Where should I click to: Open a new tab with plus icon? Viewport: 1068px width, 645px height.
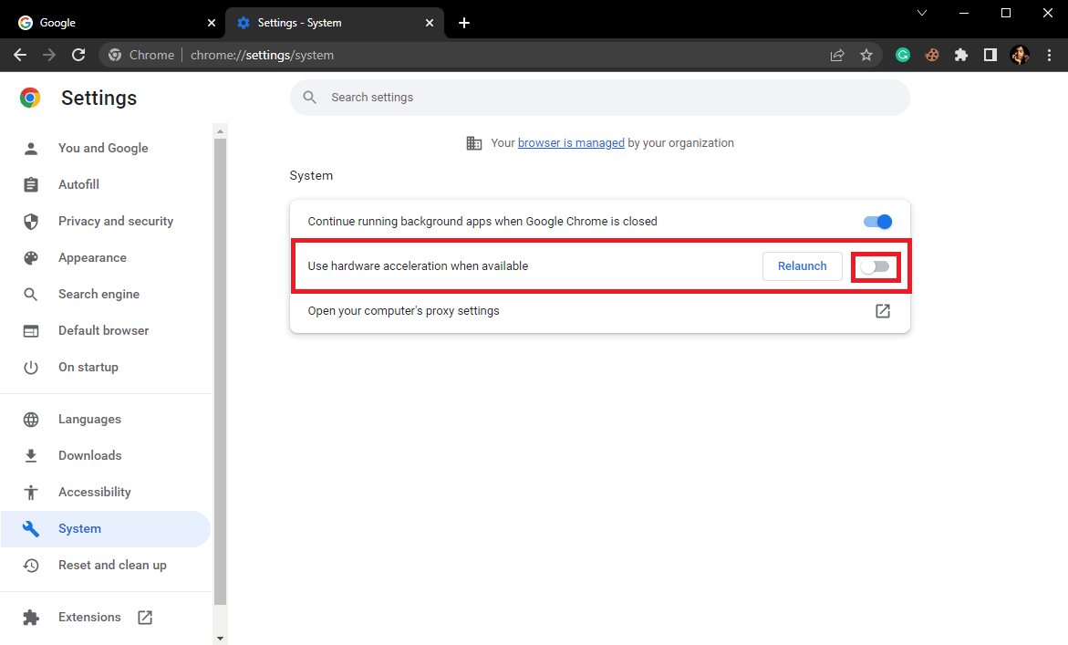pos(464,23)
